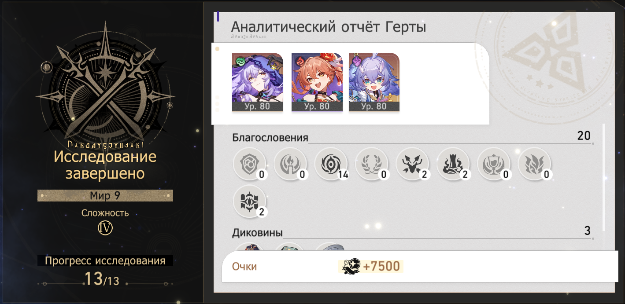This screenshot has width=625, height=304.
Task: Select the candle-flame Remembrance blessing icon
Action: (290, 164)
